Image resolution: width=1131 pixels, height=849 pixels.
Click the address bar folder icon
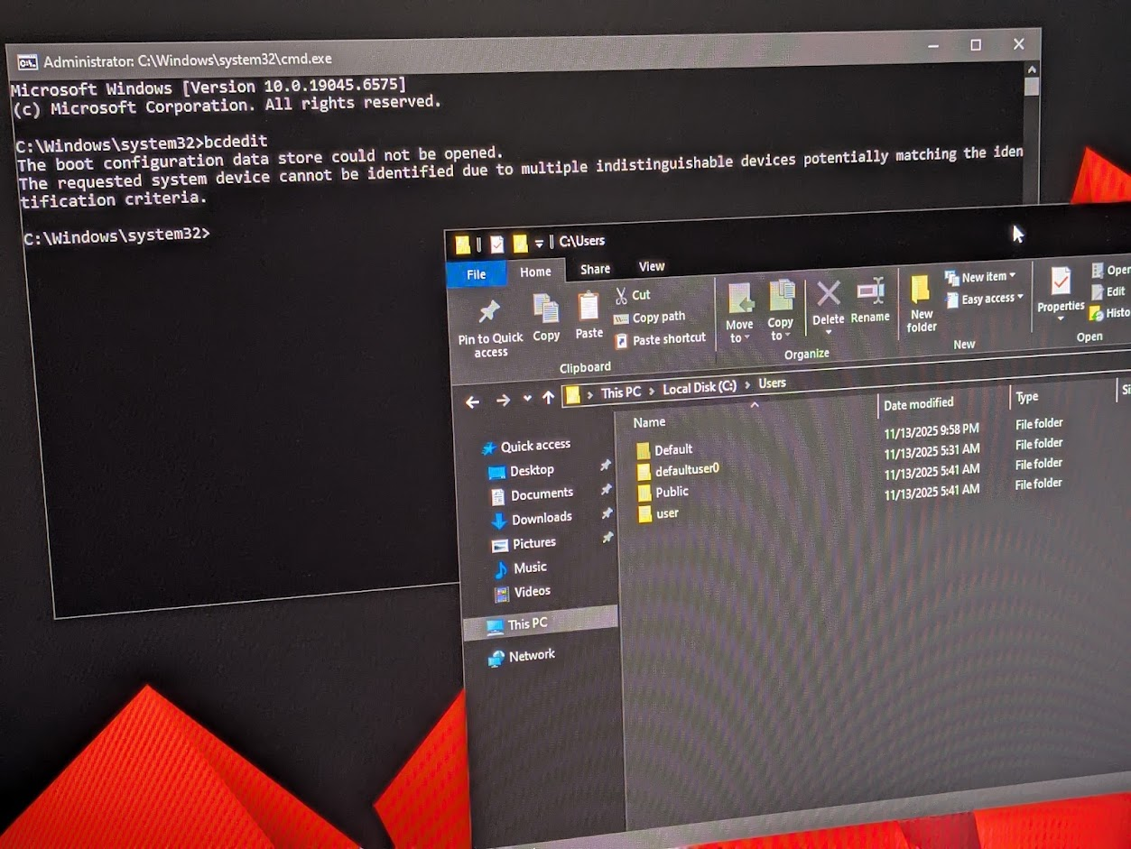click(x=572, y=395)
